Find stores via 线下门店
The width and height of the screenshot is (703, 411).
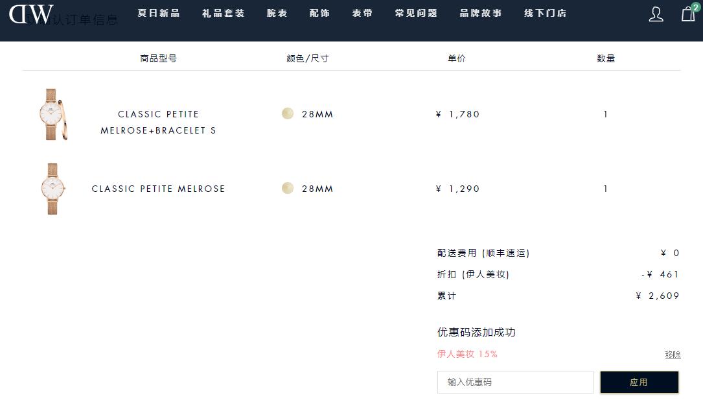point(545,13)
